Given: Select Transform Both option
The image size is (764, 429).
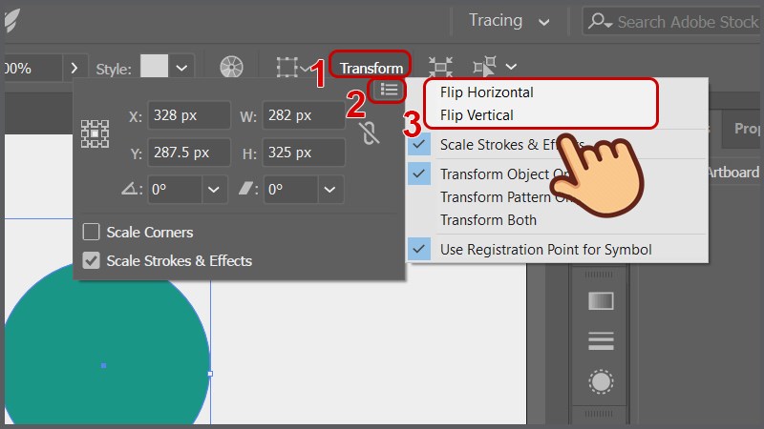Looking at the screenshot, I should click(557, 220).
